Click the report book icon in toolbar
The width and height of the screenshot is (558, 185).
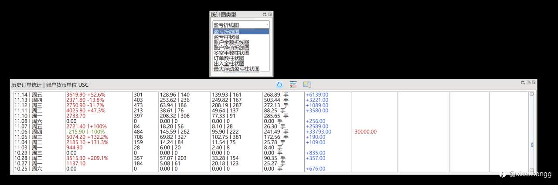307,84
